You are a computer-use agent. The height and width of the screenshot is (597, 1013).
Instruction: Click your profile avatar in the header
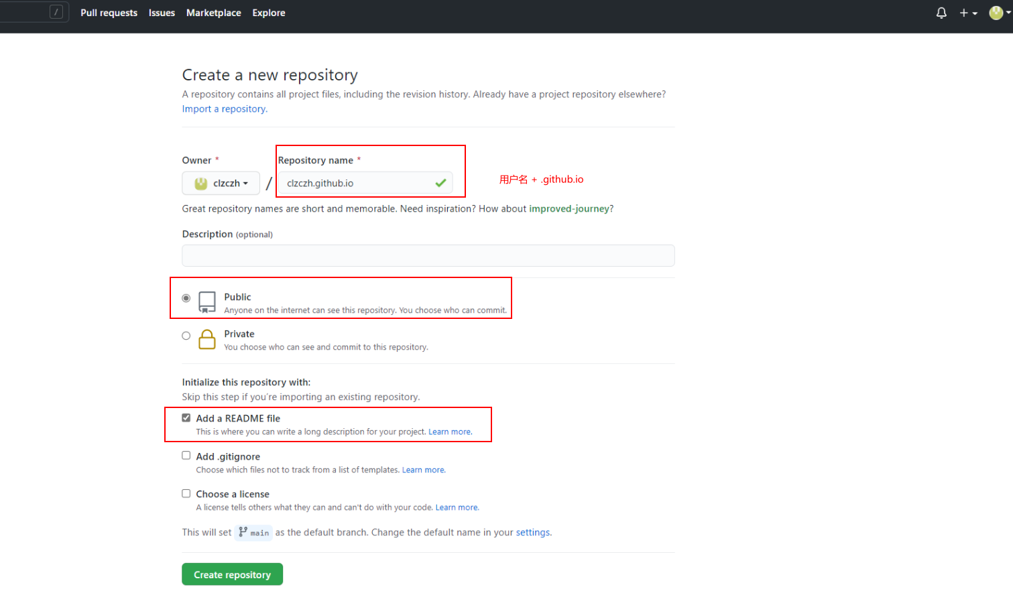[x=995, y=13]
